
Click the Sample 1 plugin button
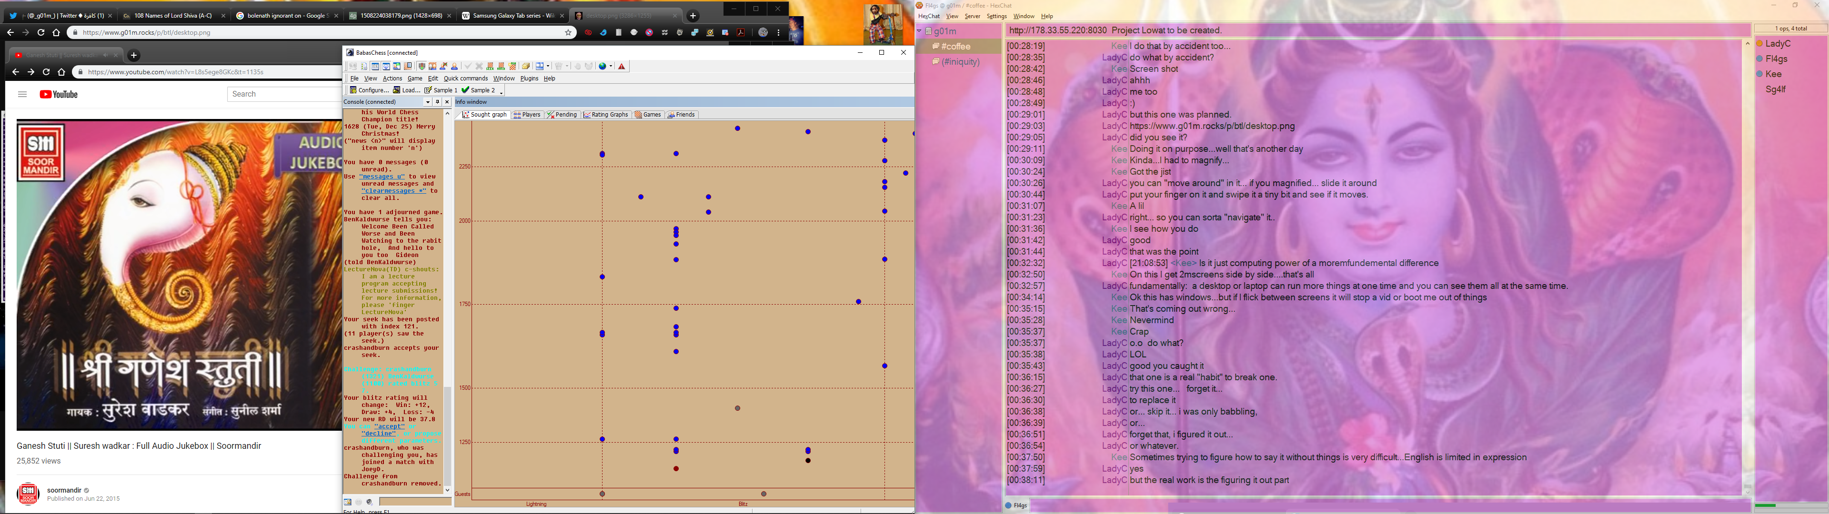coord(441,90)
